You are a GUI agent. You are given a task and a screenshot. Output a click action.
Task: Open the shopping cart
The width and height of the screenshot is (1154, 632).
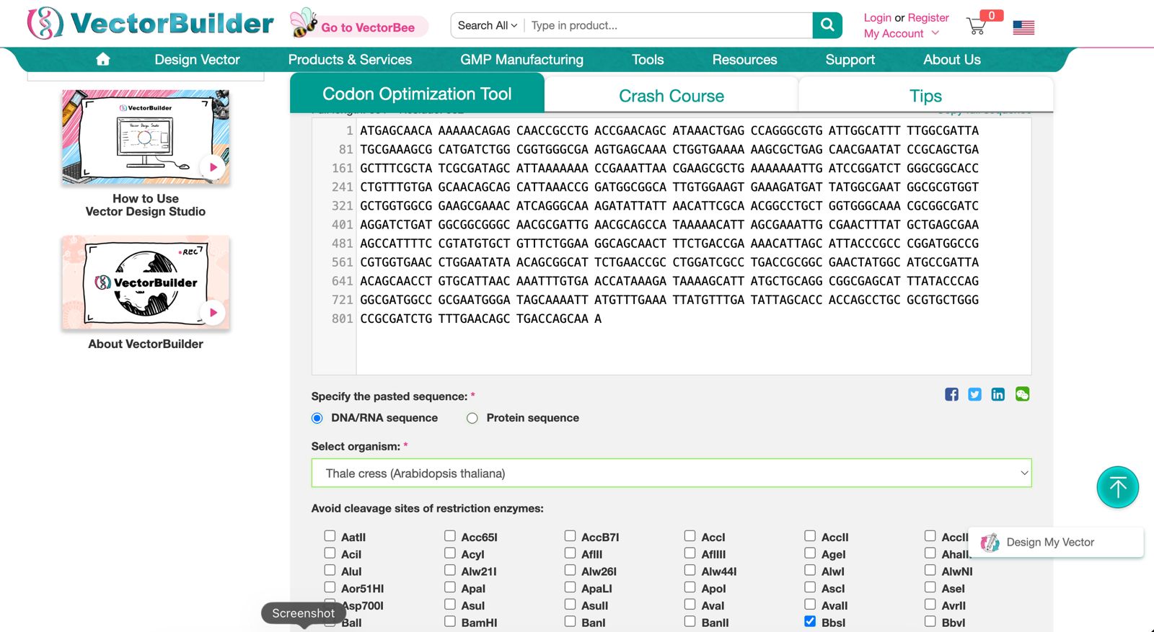pos(977,26)
